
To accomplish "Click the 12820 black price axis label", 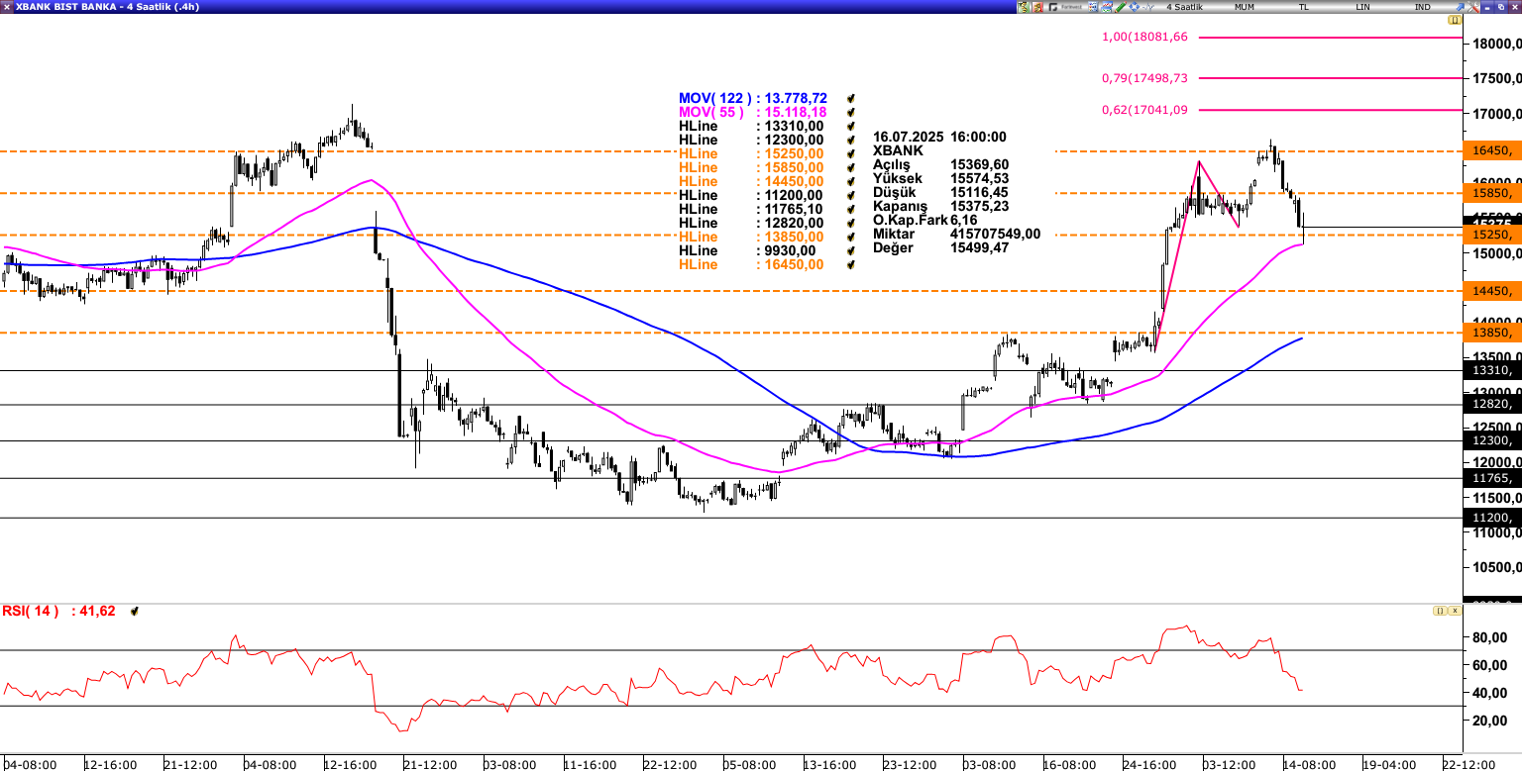I will tap(1492, 404).
